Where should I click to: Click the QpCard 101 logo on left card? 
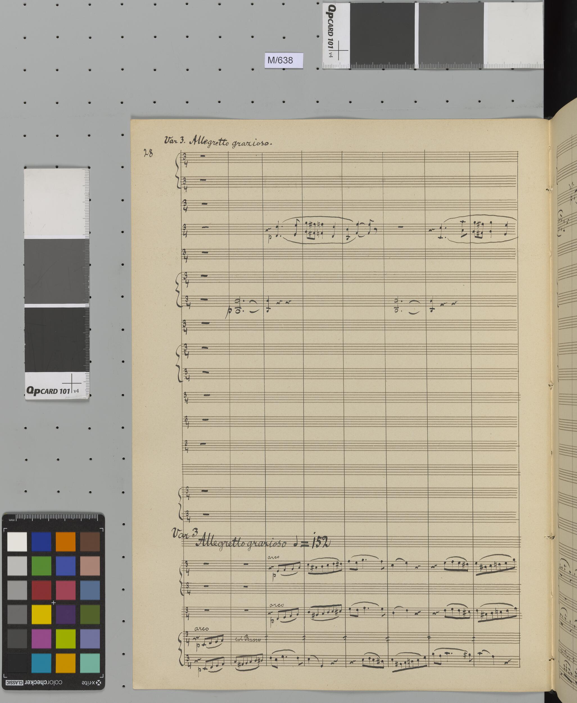(x=48, y=391)
